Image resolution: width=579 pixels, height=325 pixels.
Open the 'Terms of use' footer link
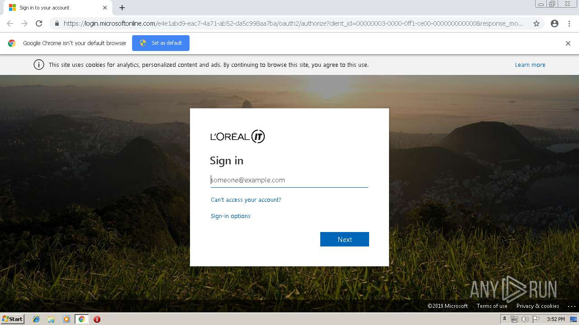492,306
